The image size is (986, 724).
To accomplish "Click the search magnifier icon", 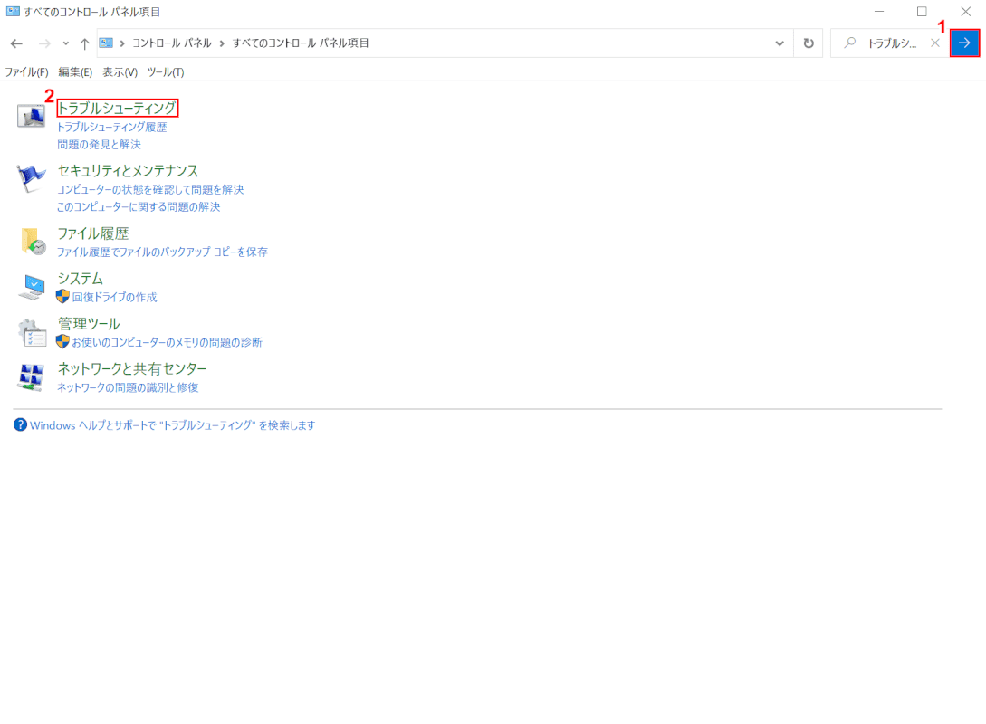I will point(849,43).
